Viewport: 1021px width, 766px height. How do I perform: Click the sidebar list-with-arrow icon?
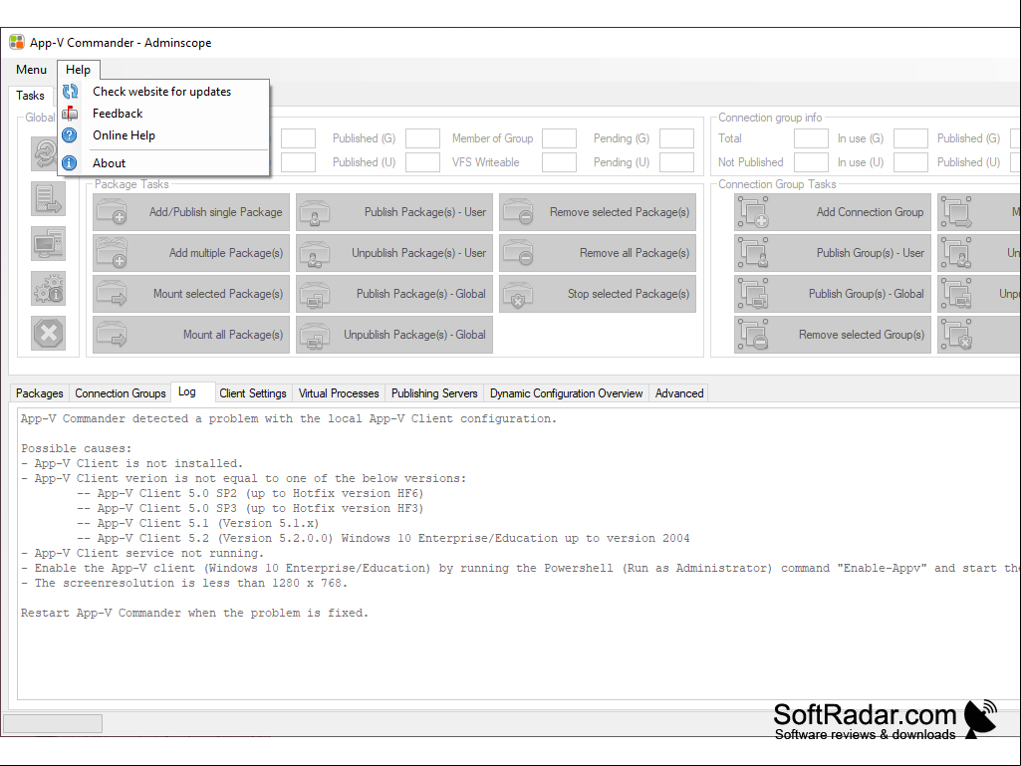[x=48, y=198]
